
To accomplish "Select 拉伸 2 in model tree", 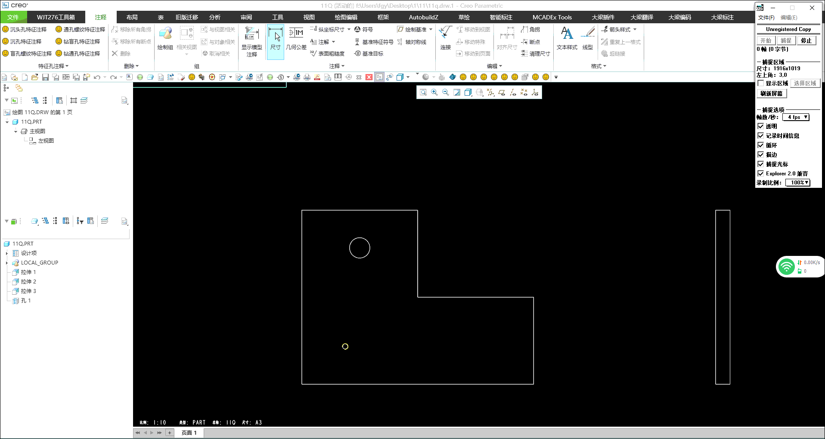I will point(28,282).
